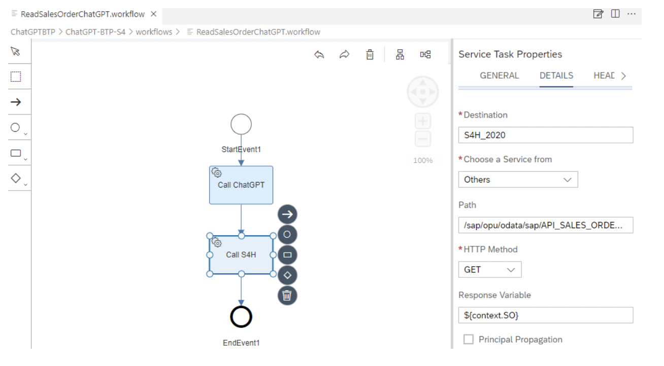
Task: Click the Destination input field
Action: coord(546,135)
